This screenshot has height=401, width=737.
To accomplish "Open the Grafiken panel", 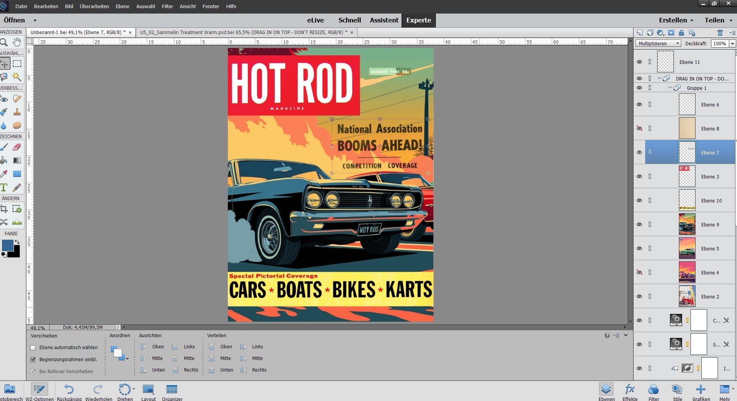I will pyautogui.click(x=701, y=392).
